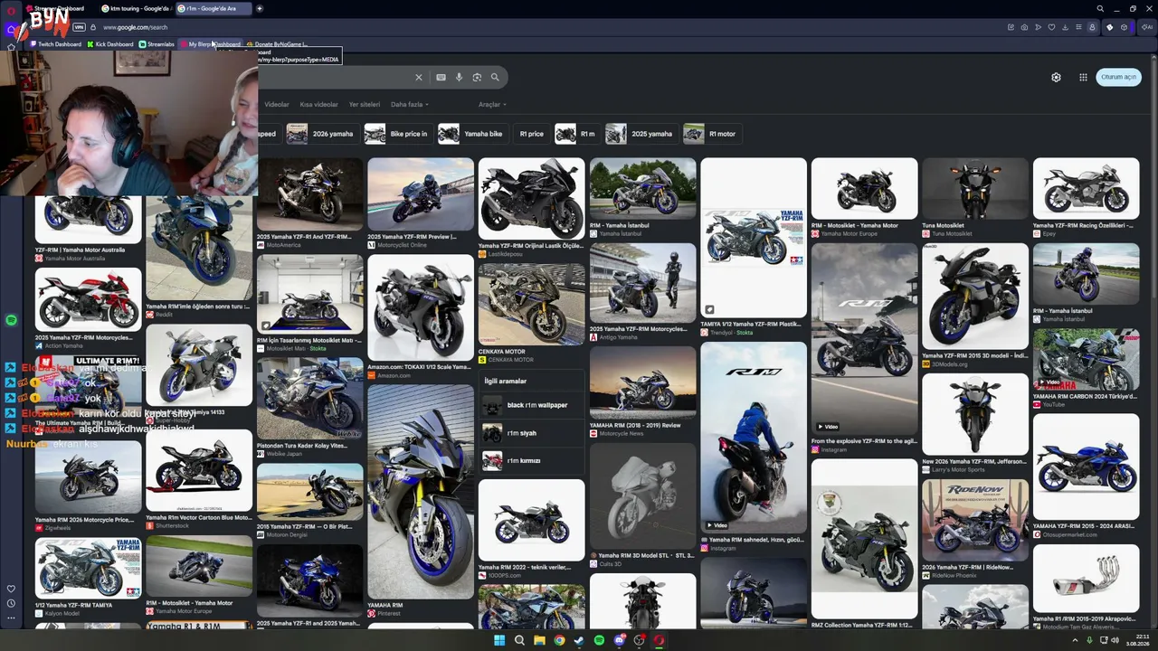Image resolution: width=1158 pixels, height=651 pixels.
Task: Show hidden system tray icons chevron
Action: click(x=1075, y=640)
